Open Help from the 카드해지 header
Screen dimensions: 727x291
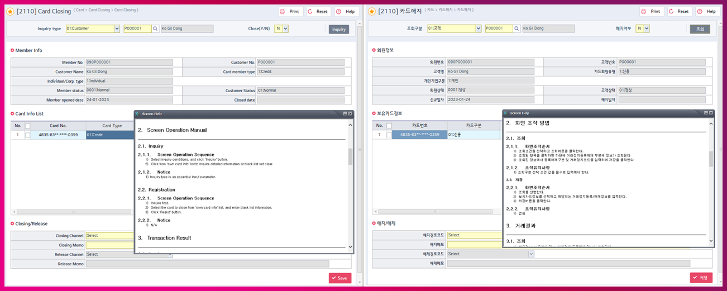(x=706, y=11)
